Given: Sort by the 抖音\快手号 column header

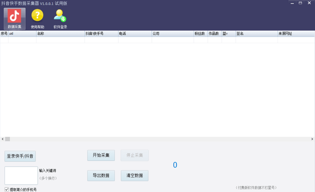Looking at the screenshot, I should pyautogui.click(x=102, y=34).
